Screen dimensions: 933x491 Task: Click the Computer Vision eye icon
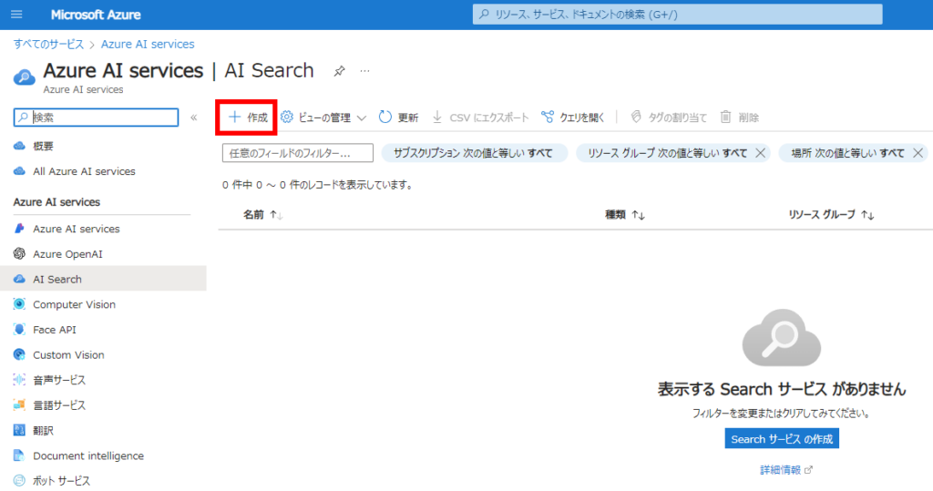tap(20, 304)
